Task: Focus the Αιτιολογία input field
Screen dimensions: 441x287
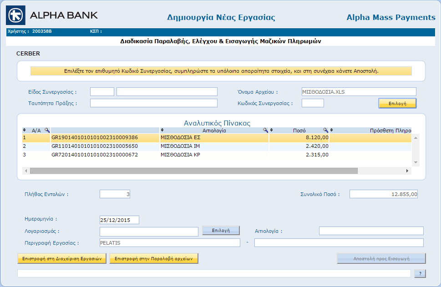Action: point(371,231)
